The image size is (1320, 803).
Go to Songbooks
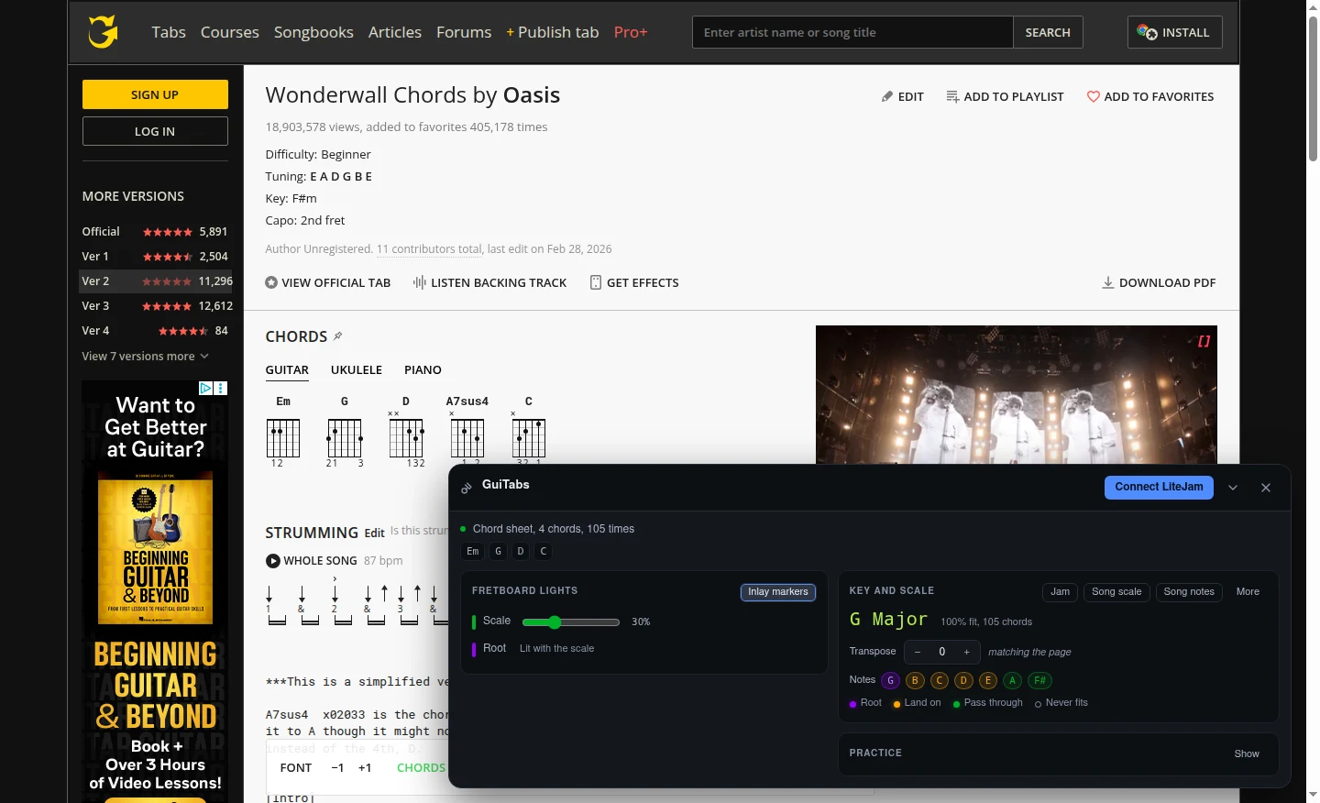pyautogui.click(x=313, y=32)
